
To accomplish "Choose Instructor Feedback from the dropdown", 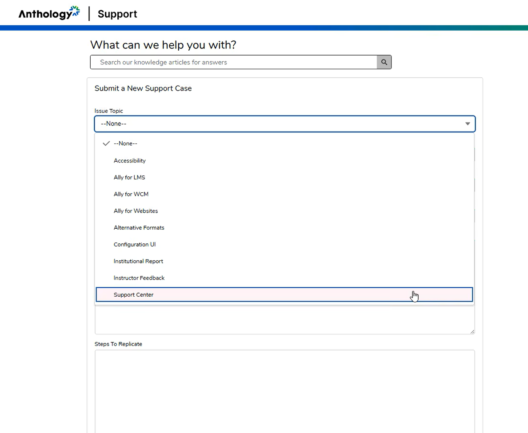I will 139,278.
